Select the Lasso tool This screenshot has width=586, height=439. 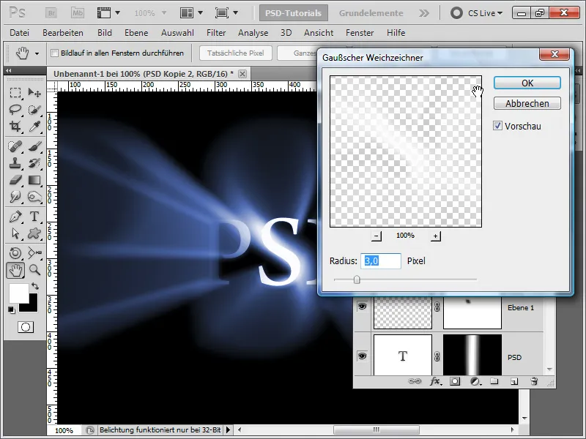(x=15, y=110)
